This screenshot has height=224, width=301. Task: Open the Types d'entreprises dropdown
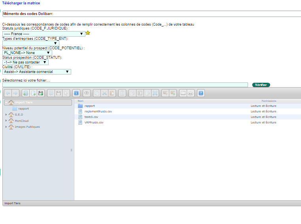coord(31,43)
